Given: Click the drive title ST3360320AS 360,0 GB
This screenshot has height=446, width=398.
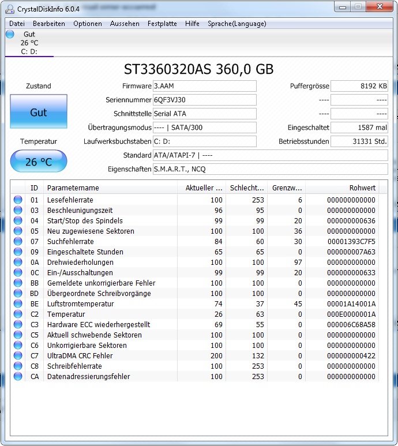Looking at the screenshot, I should point(199,69).
